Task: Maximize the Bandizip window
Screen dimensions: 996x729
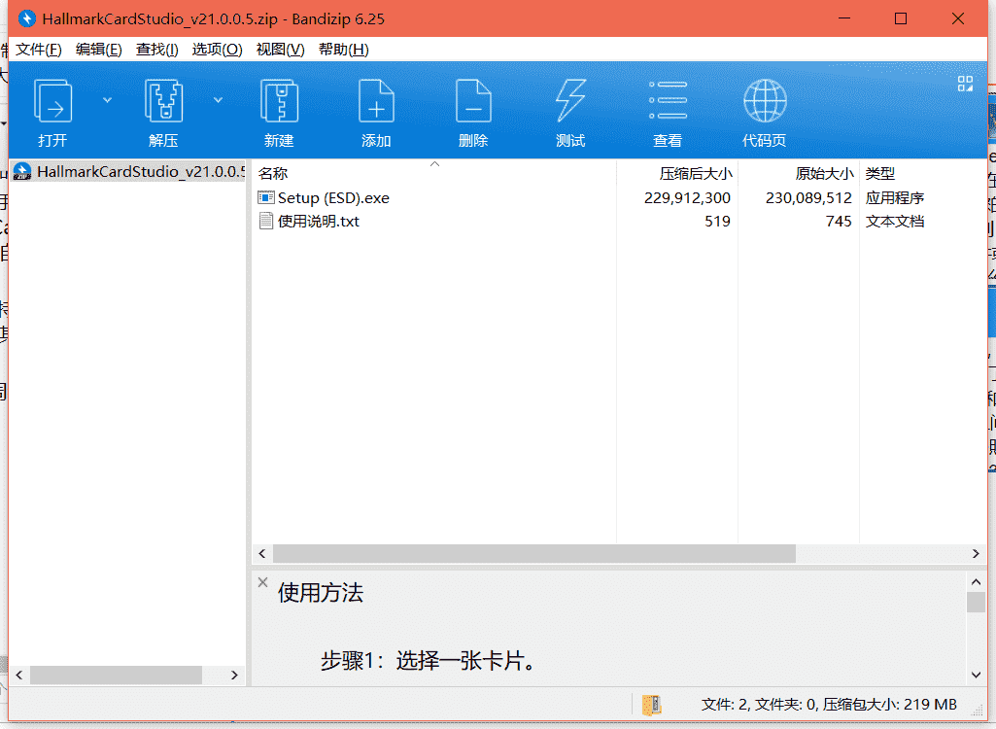Action: (x=901, y=18)
